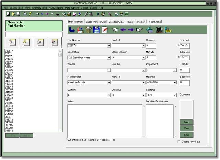Click in the Quantity field
The image size is (220, 160).
151,46
